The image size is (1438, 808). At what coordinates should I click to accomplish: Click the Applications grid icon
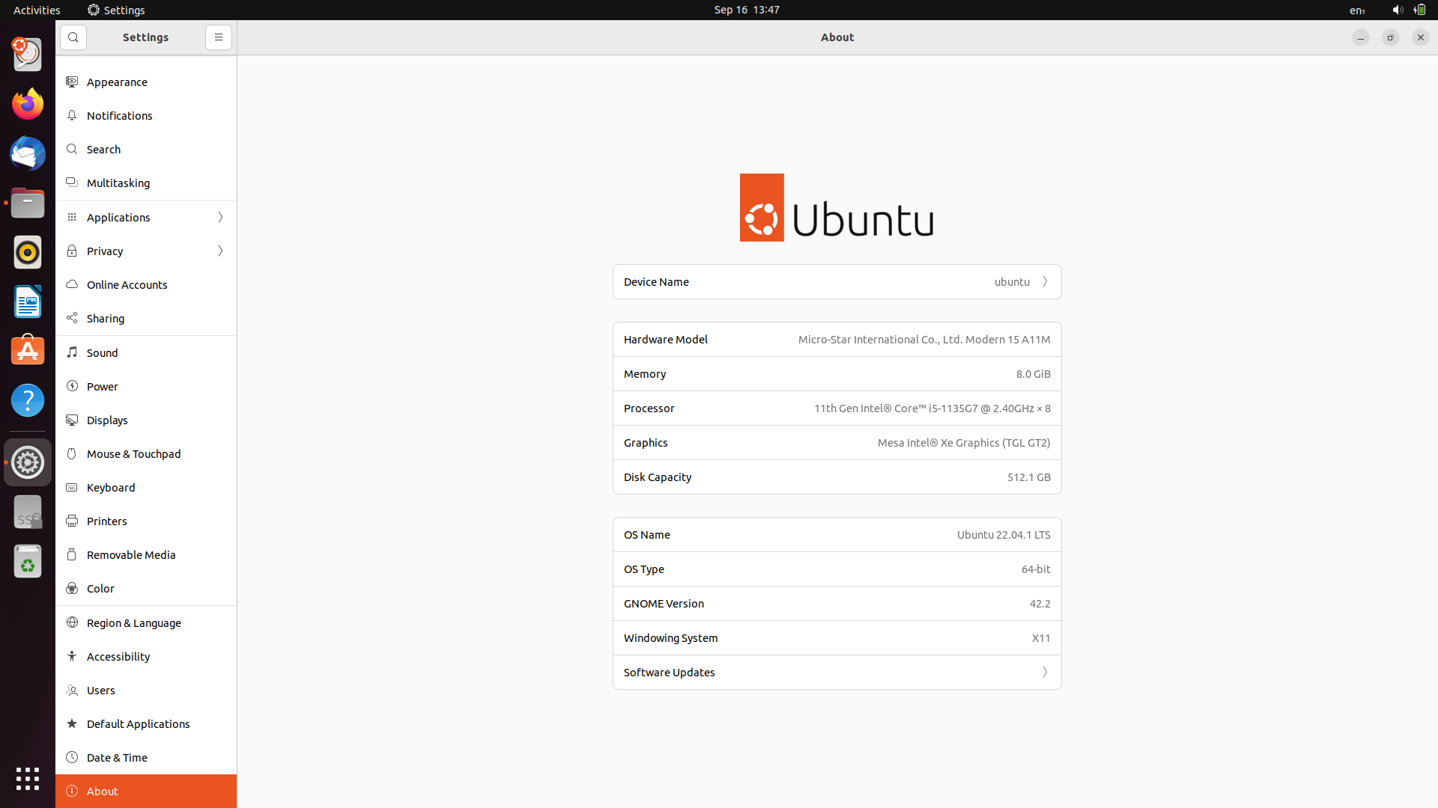72,217
